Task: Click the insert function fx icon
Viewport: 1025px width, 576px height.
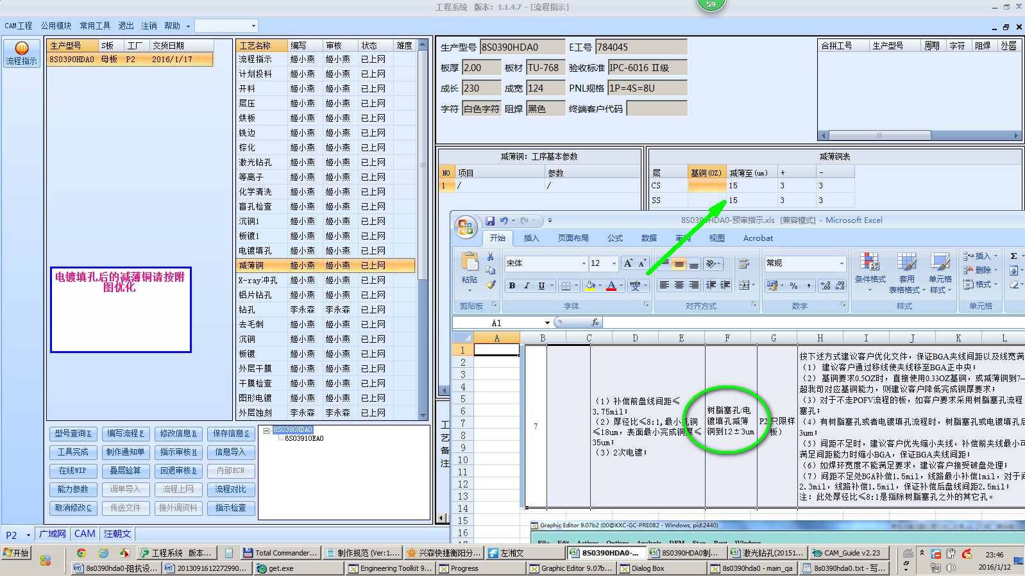Action: [595, 322]
